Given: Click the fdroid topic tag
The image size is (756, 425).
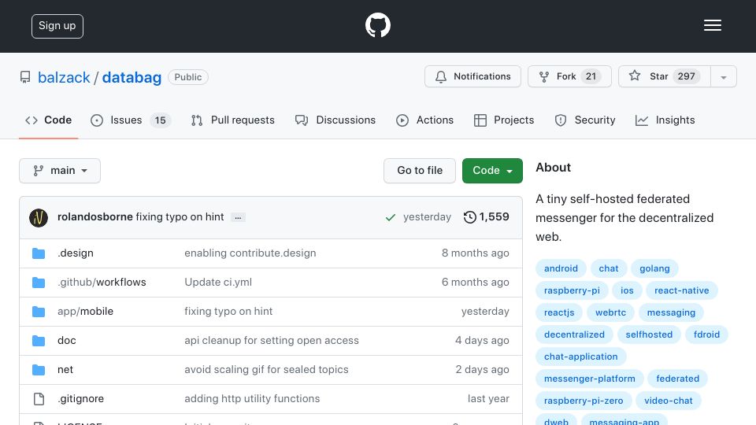Looking at the screenshot, I should [706, 334].
